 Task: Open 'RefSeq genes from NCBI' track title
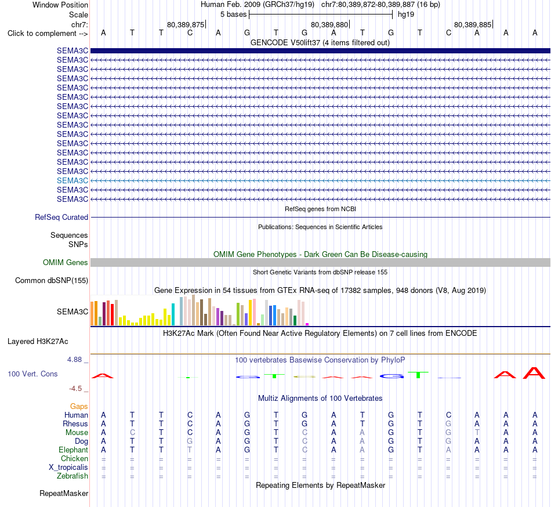[320, 209]
